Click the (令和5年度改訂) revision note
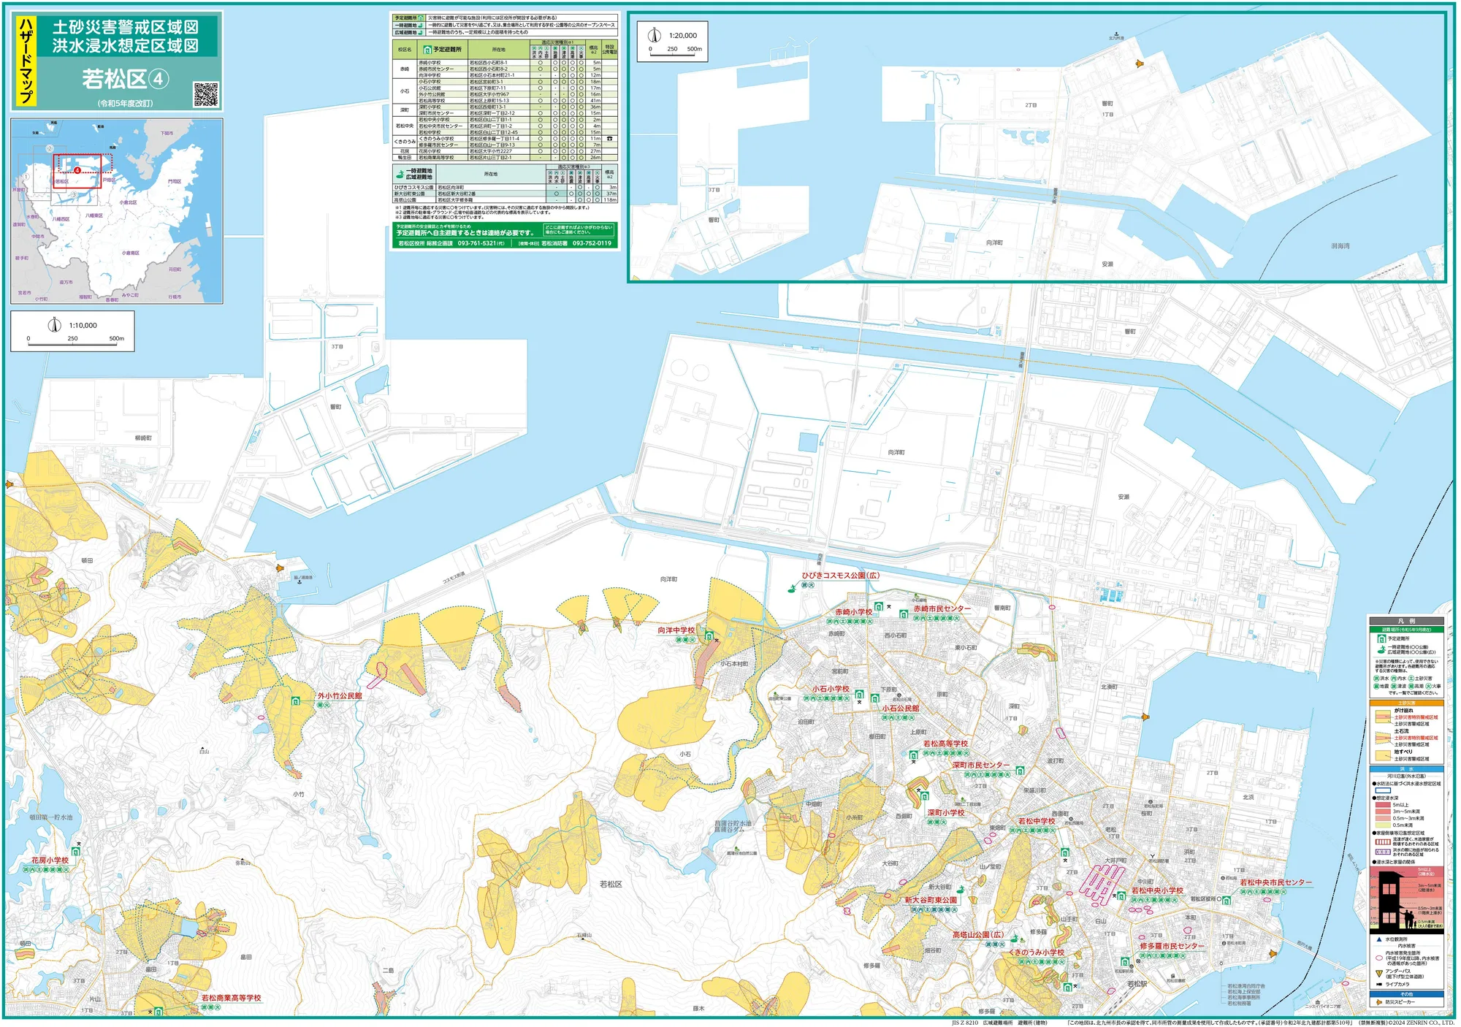The width and height of the screenshot is (1461, 1027). (x=126, y=103)
